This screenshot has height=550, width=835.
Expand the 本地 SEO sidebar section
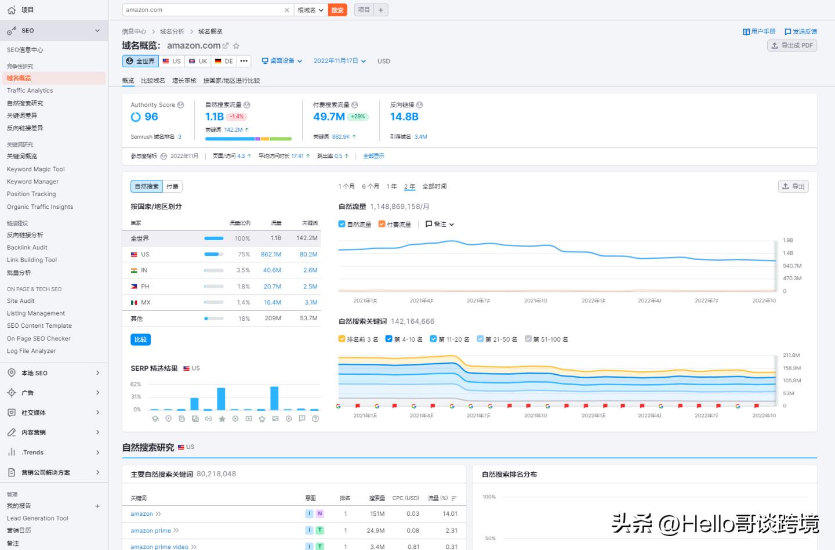(x=53, y=373)
